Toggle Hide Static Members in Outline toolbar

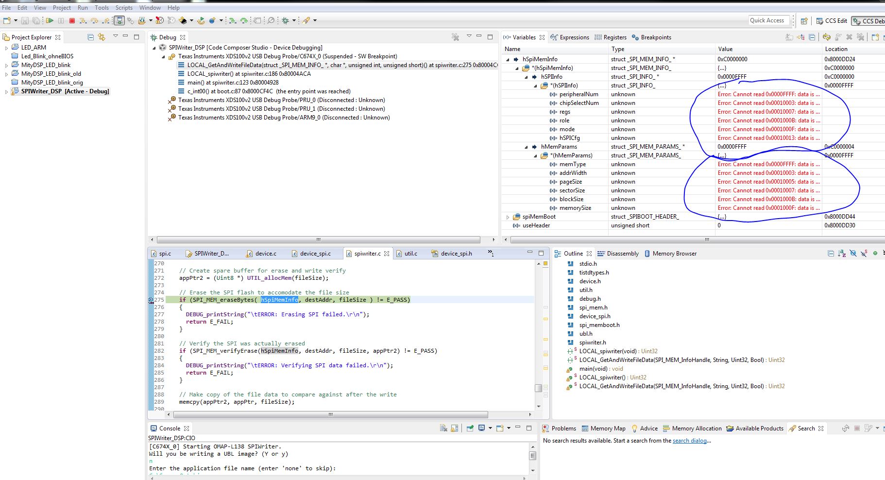pyautogui.click(x=864, y=254)
